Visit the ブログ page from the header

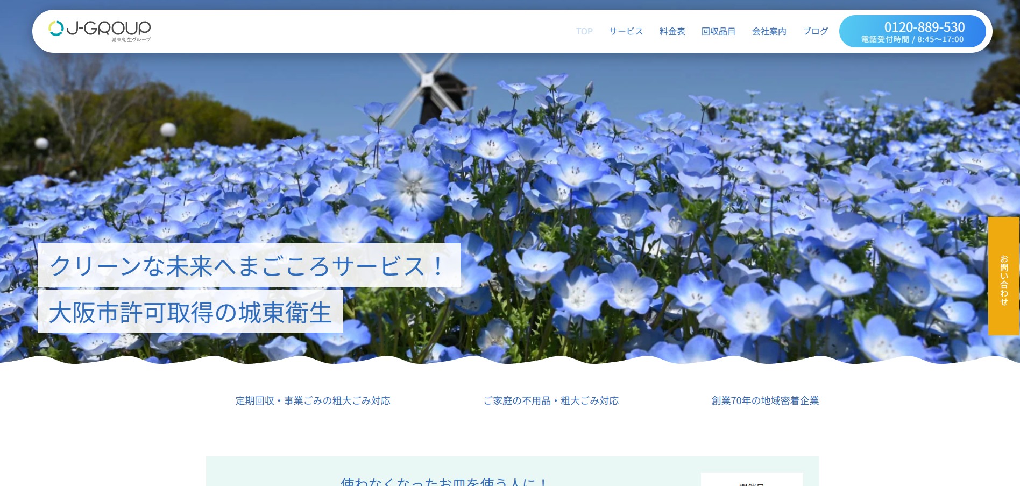click(815, 31)
